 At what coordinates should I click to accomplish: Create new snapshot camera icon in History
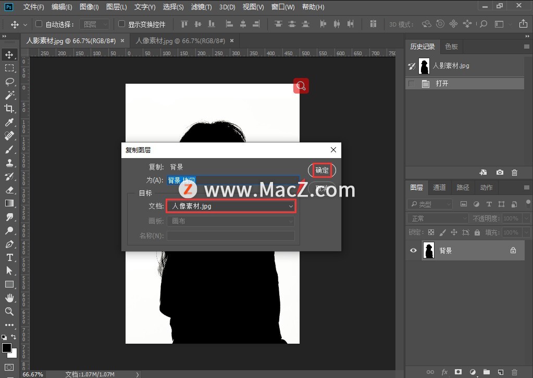point(500,173)
